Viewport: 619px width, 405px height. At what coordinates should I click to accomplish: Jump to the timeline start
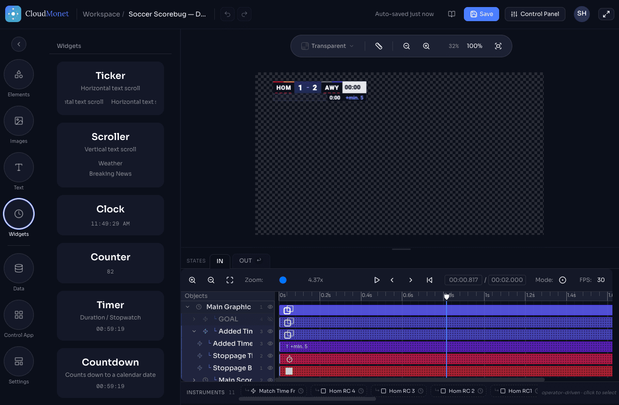[x=429, y=280]
